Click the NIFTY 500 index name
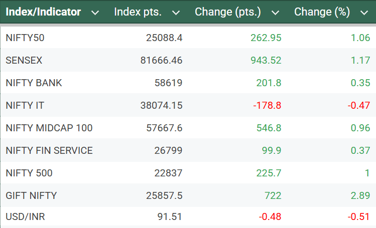Viewport: 376px width, 228px height. click(29, 173)
